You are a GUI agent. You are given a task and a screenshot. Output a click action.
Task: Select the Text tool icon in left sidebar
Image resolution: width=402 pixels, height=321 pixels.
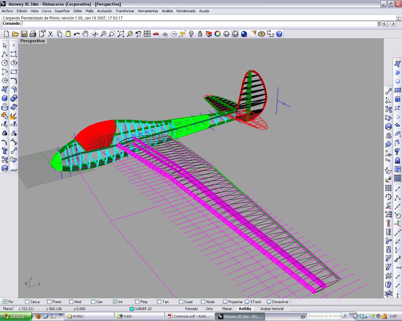click(5, 151)
